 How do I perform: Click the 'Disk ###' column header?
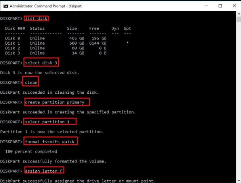coord(15,28)
